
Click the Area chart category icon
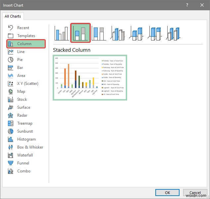click(11, 76)
